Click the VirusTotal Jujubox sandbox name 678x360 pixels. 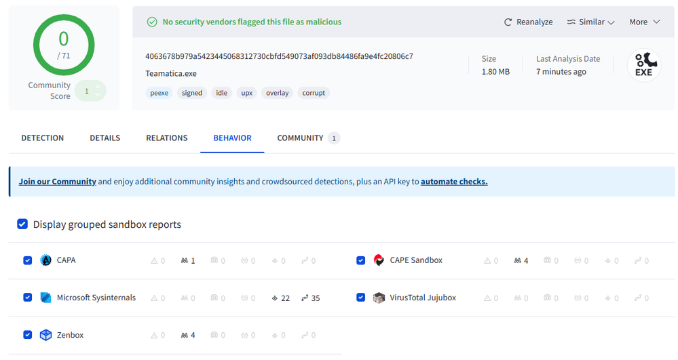pos(423,298)
